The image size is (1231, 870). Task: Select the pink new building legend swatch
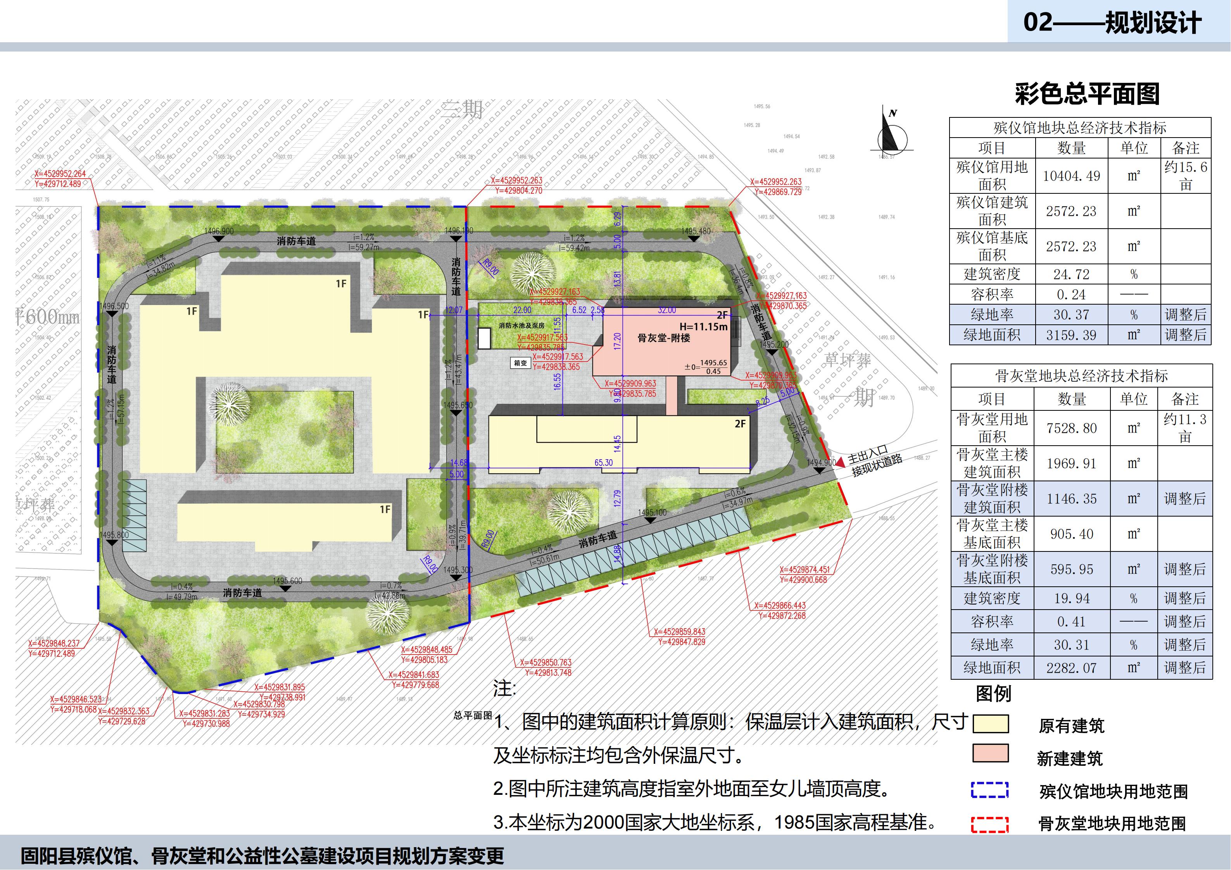pos(990,753)
